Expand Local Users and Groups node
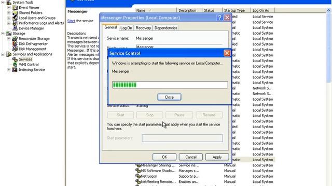Viewport: 332px width, 186px height. coord(9,18)
